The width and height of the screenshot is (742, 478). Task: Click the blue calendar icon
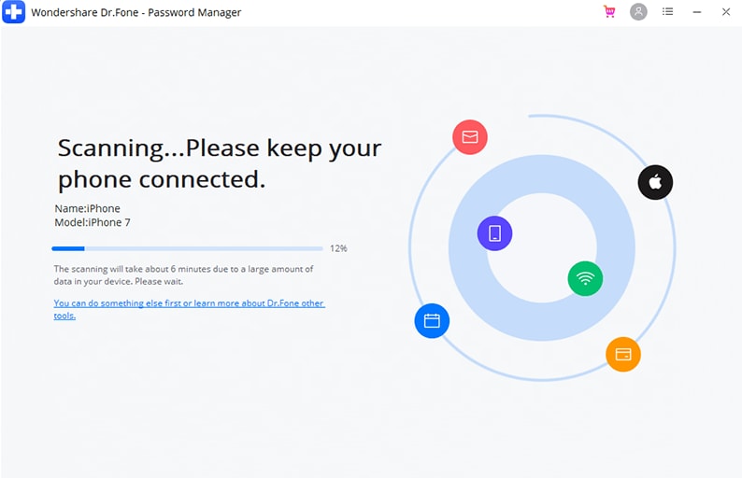click(x=432, y=321)
